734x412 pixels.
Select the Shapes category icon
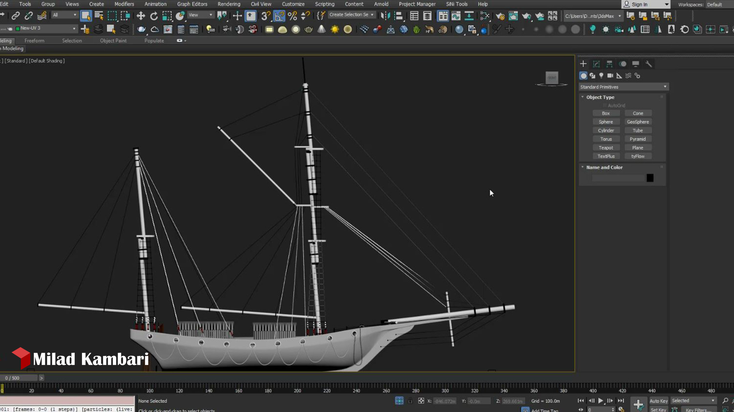tap(592, 76)
